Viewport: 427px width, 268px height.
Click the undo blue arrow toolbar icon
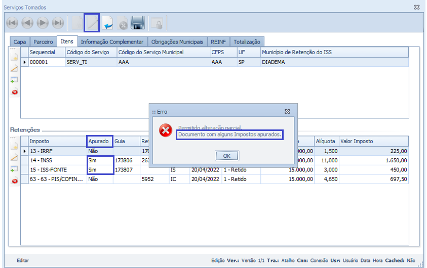pyautogui.click(x=107, y=23)
